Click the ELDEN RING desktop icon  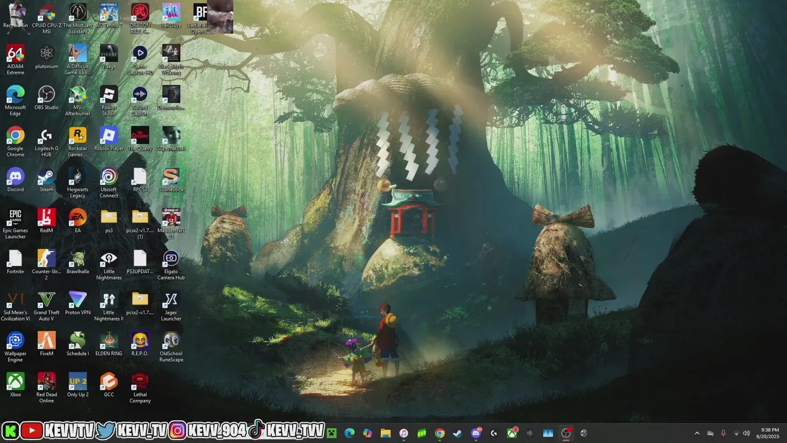click(109, 345)
